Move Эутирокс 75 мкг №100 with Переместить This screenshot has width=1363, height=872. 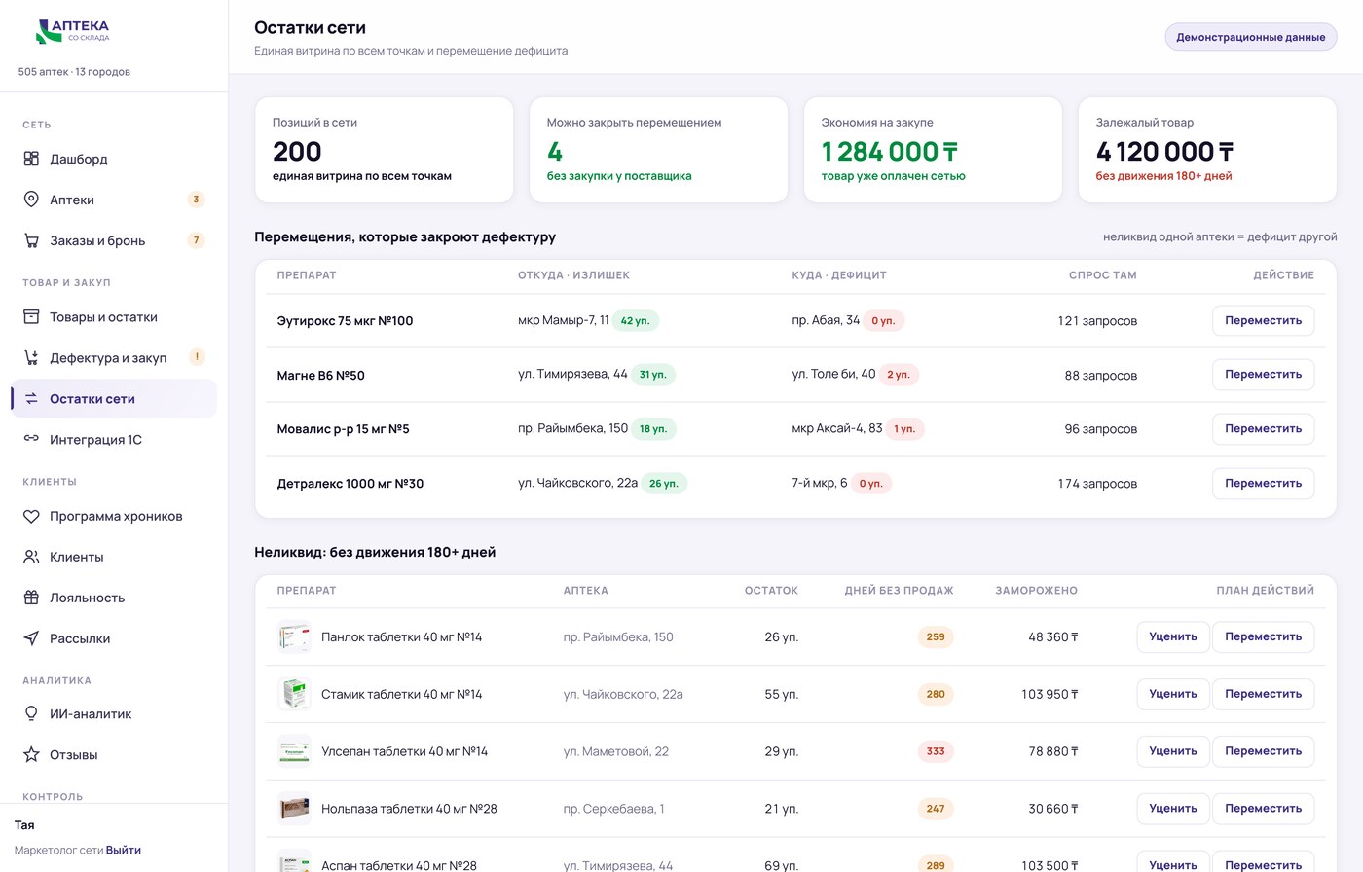tap(1263, 320)
